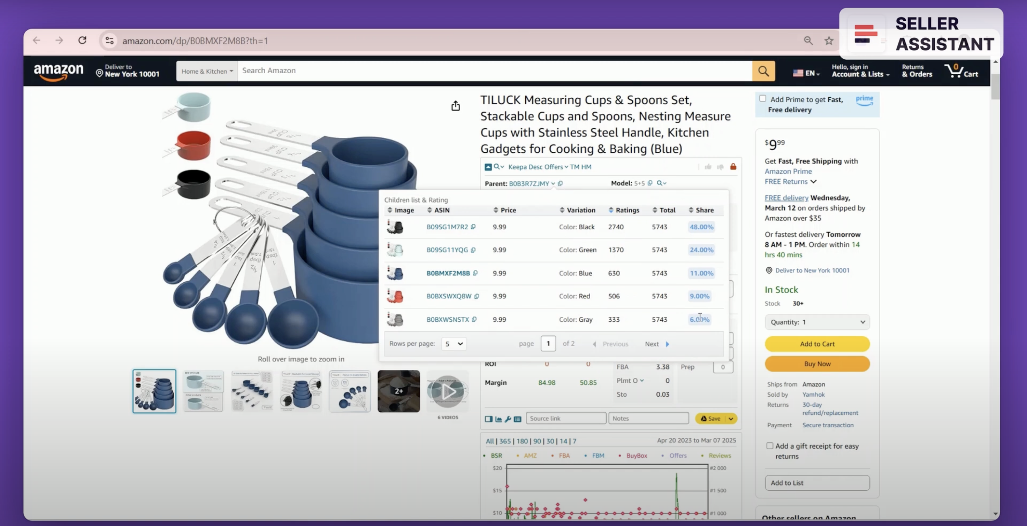Select the 90 day chart range
Screen dimensions: 1027x526
coord(537,441)
